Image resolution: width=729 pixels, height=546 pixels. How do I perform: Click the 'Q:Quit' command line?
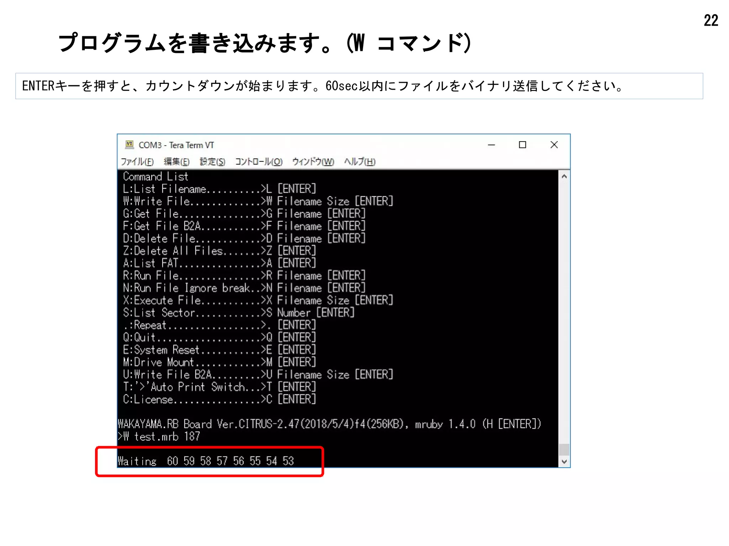coord(220,337)
